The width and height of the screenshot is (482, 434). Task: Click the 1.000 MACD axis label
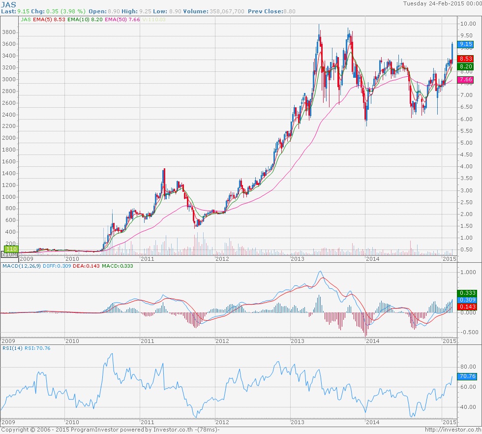click(468, 272)
